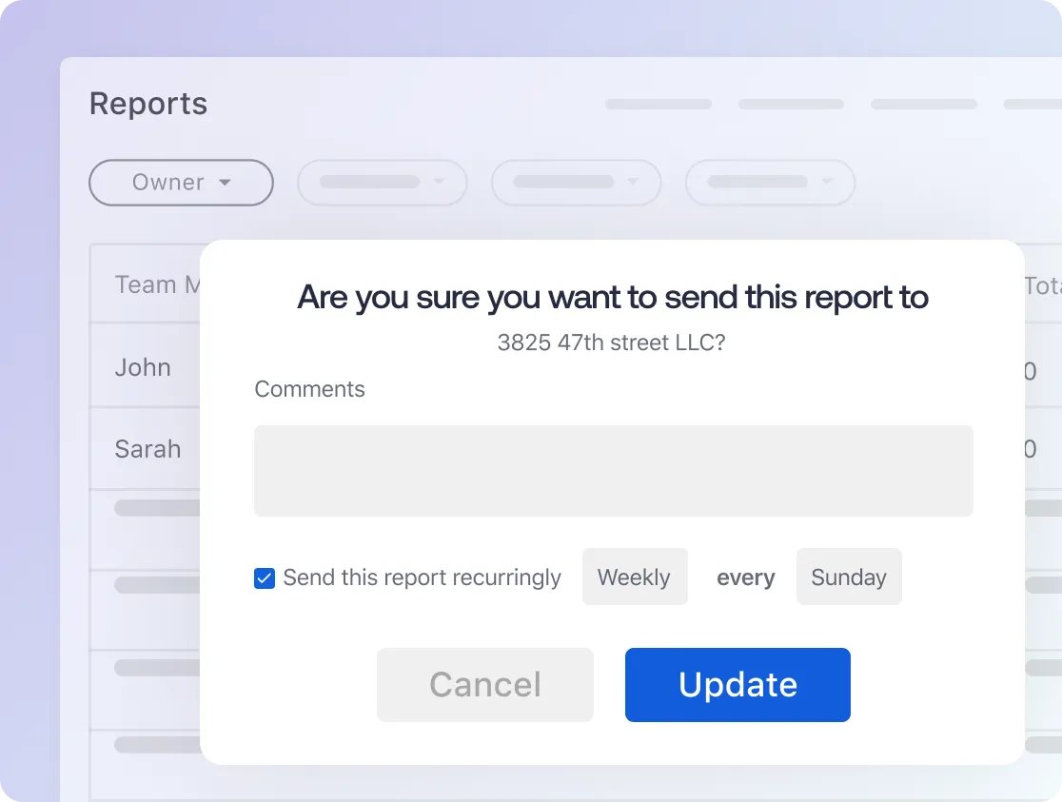Select the third placeholder nav item in header
1062x802 pixels.
[924, 104]
